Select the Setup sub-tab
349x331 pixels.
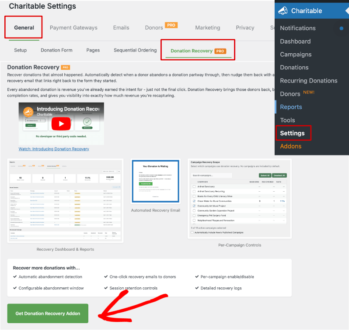point(21,50)
